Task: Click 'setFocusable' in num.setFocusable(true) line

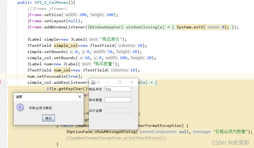Action: click(51, 76)
